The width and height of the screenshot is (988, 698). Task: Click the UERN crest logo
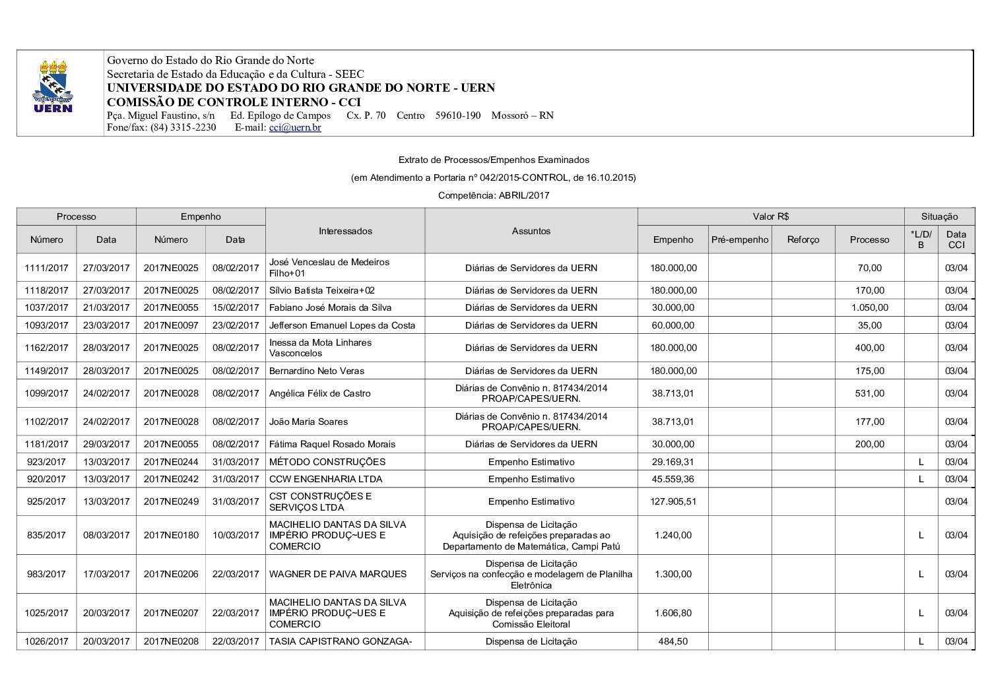pyautogui.click(x=53, y=86)
